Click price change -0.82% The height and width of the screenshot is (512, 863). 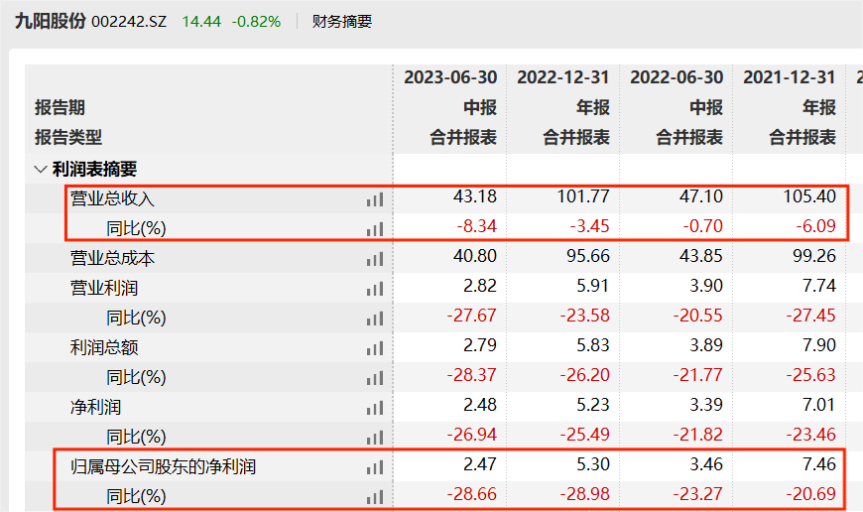[x=257, y=22]
